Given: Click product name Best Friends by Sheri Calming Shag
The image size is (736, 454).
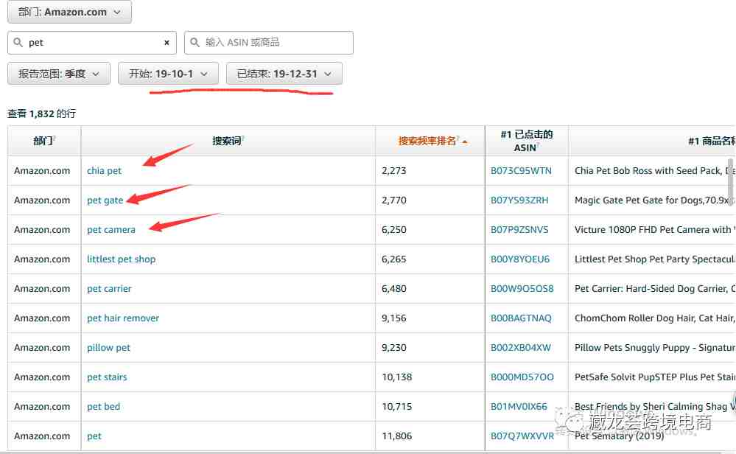Looking at the screenshot, I should (655, 407).
